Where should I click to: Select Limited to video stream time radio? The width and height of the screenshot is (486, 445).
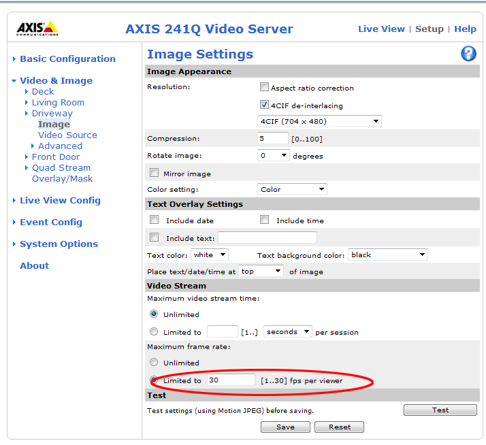(154, 332)
